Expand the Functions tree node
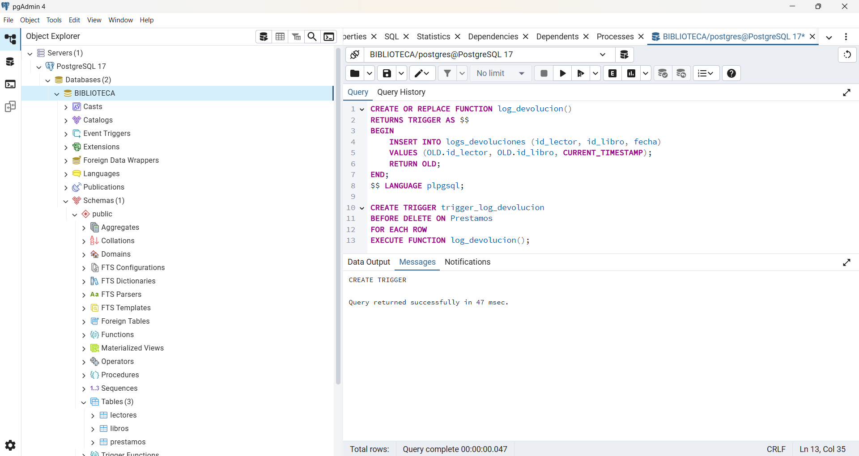The height and width of the screenshot is (456, 859). point(84,335)
